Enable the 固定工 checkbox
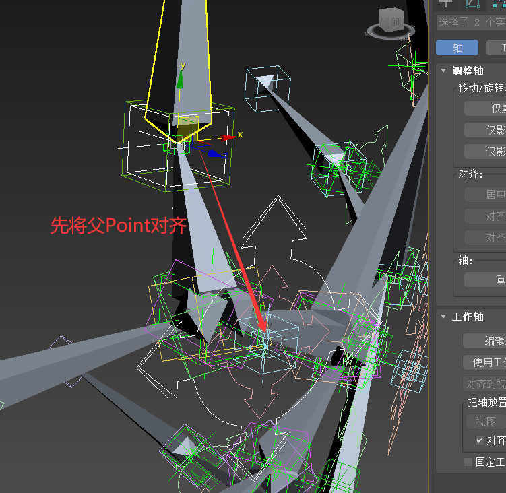Image resolution: width=506 pixels, height=493 pixels. tap(468, 462)
